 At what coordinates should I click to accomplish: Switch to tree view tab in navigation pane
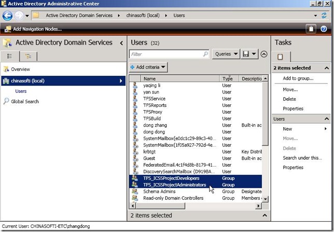(x=28, y=56)
